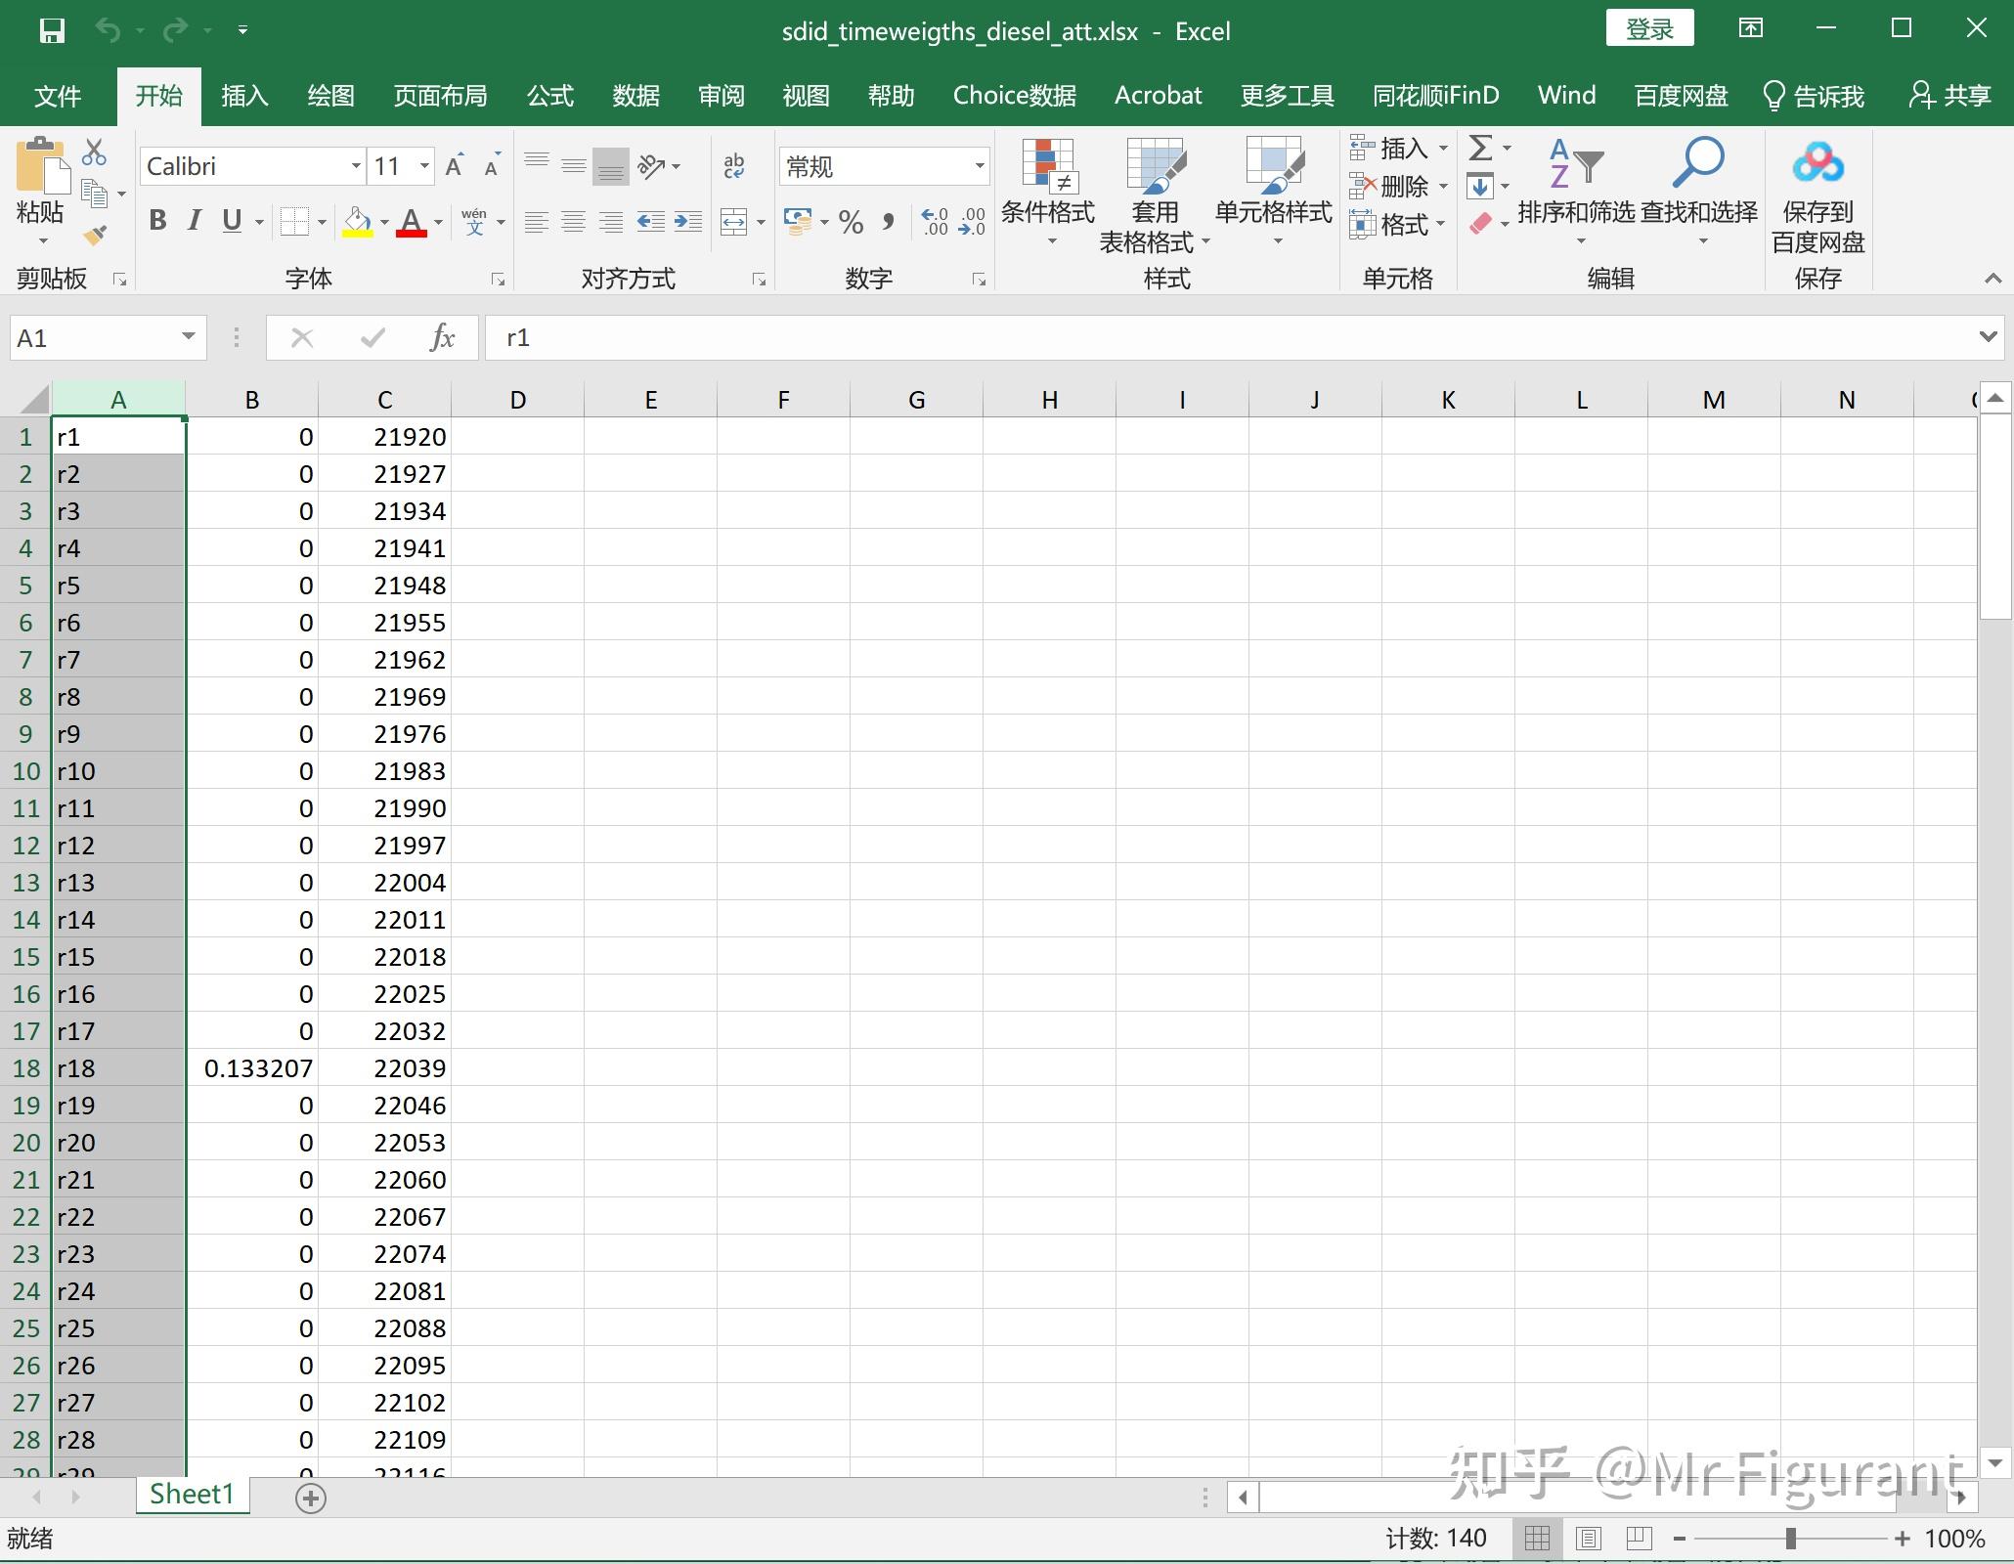Click the 登录 button
2014x1564 pixels.
(1649, 28)
